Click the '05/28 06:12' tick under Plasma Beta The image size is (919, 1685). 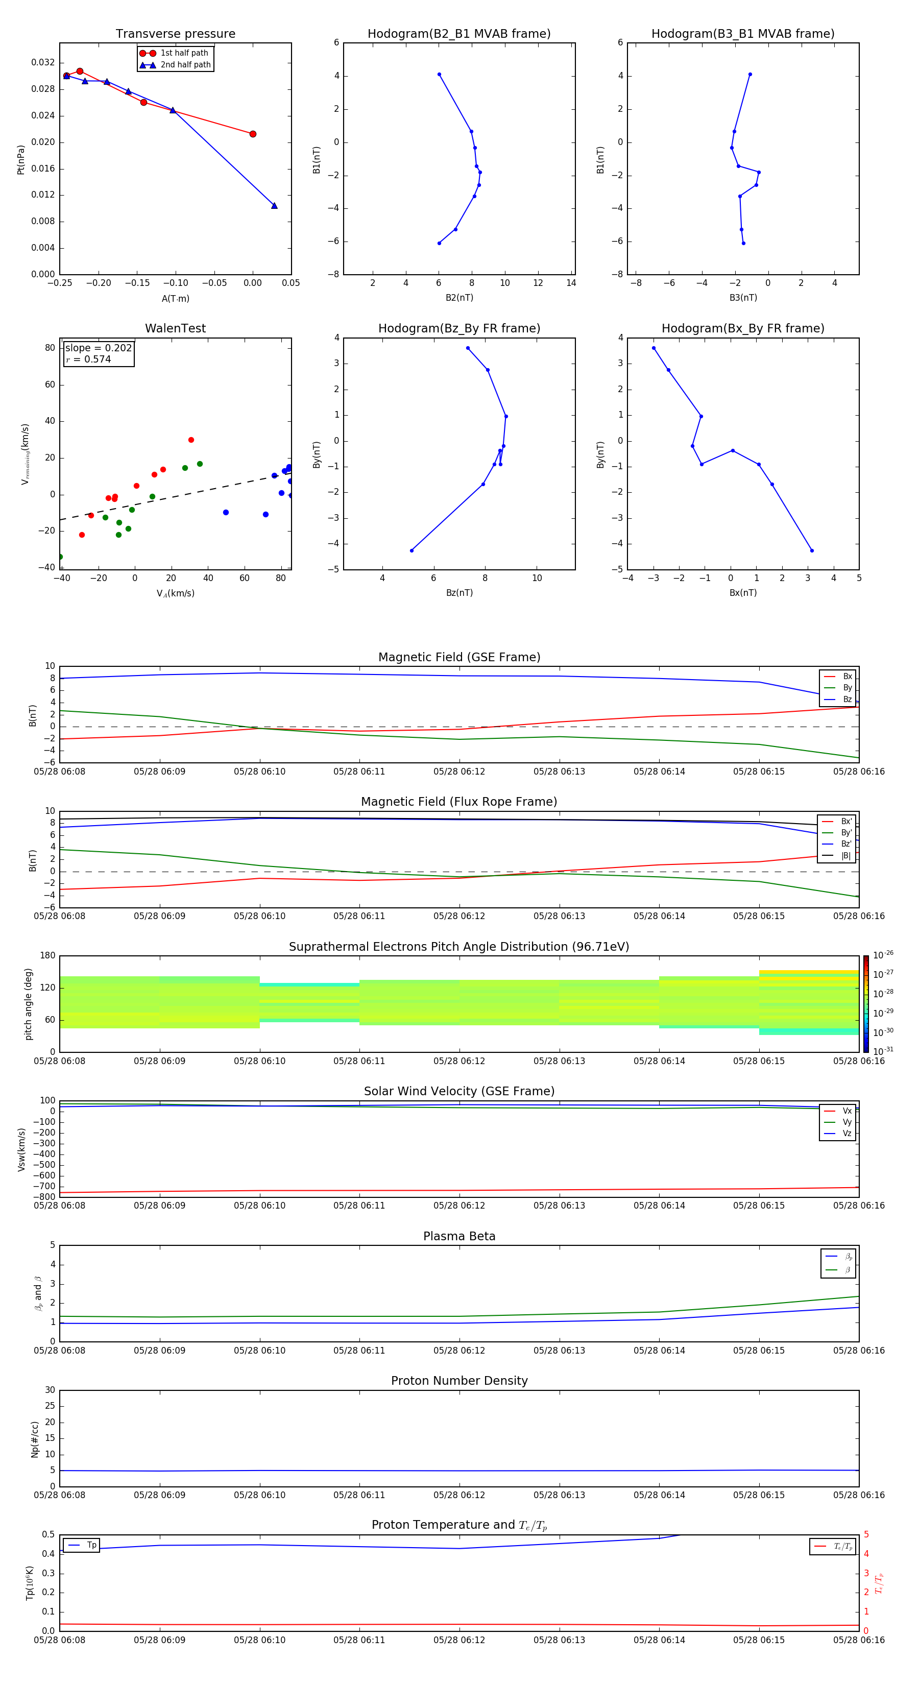click(459, 1351)
